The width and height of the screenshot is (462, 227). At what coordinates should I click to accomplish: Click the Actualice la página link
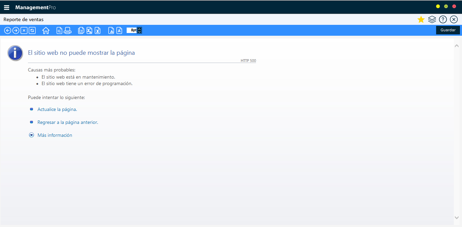(57, 110)
